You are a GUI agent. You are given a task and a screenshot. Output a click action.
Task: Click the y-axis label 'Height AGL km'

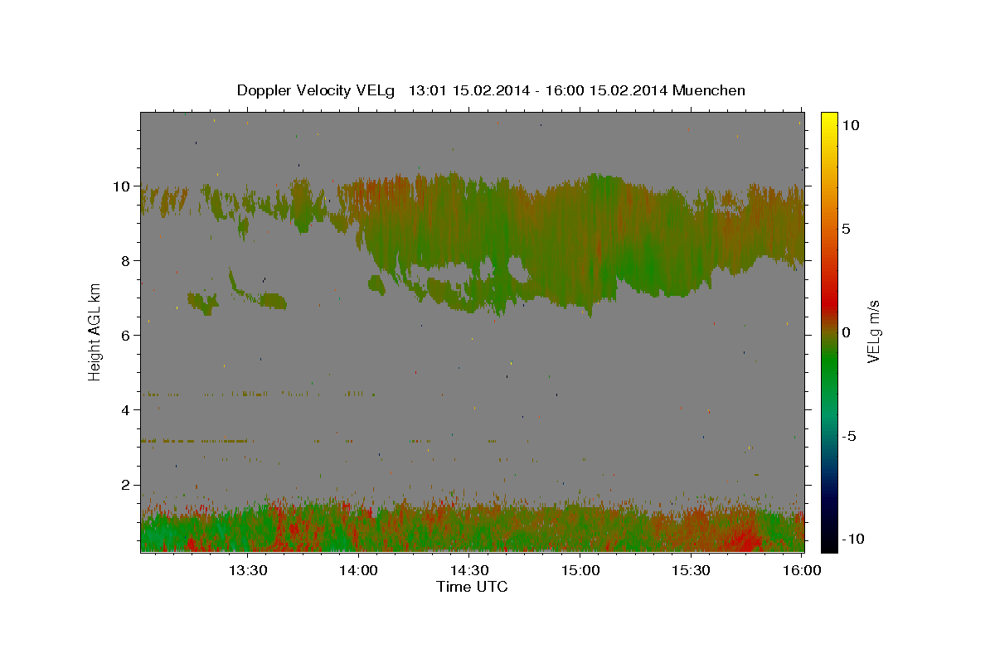click(95, 331)
